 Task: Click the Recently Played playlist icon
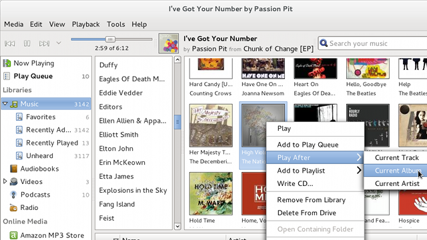[19, 143]
